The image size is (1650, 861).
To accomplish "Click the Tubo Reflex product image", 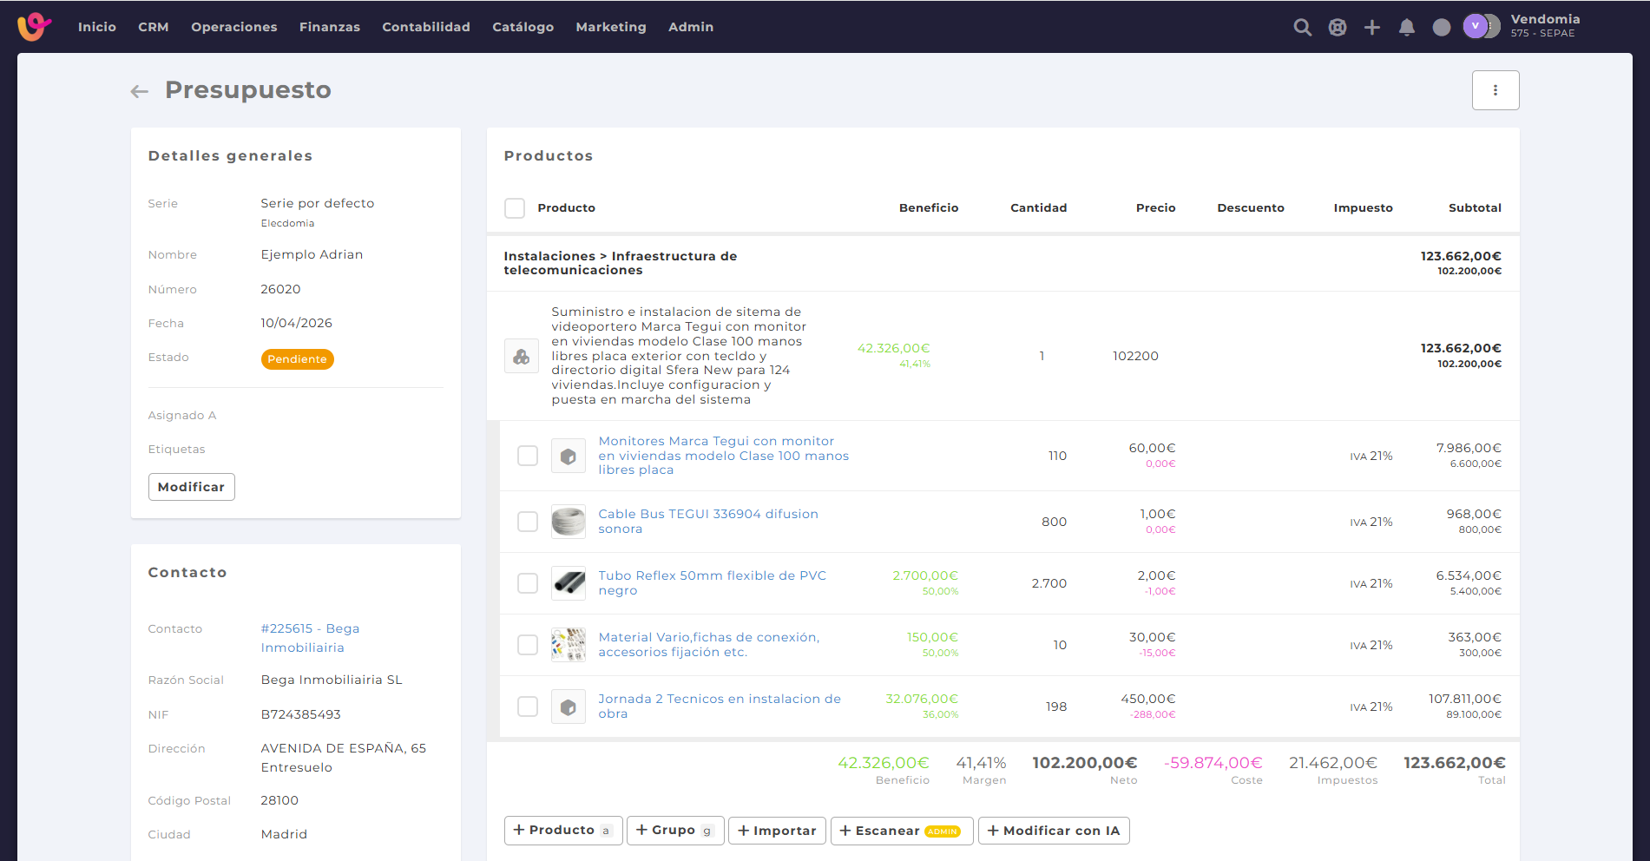I will 569,583.
